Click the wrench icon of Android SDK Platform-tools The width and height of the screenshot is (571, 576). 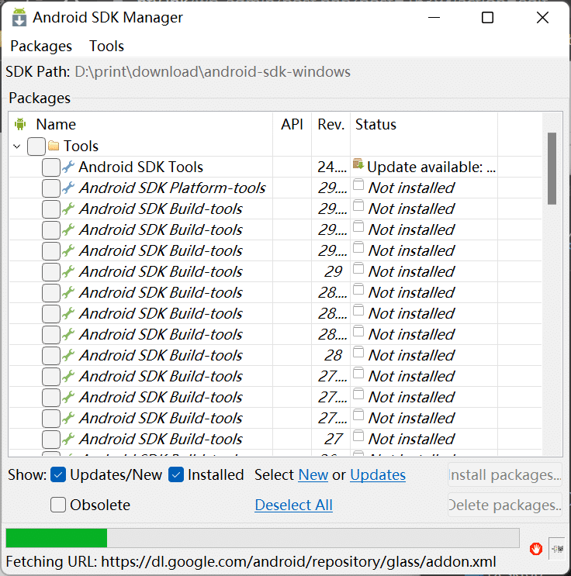tap(68, 188)
